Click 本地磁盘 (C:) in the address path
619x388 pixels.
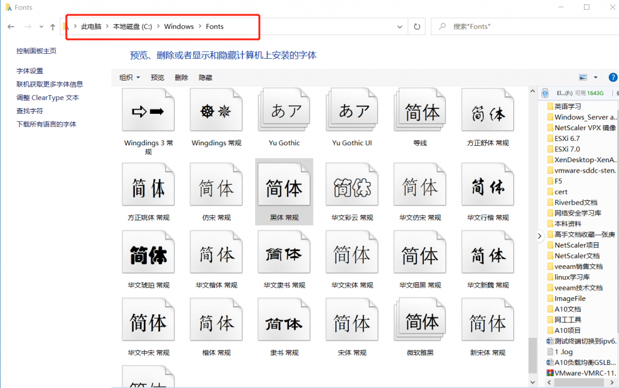[x=132, y=27]
